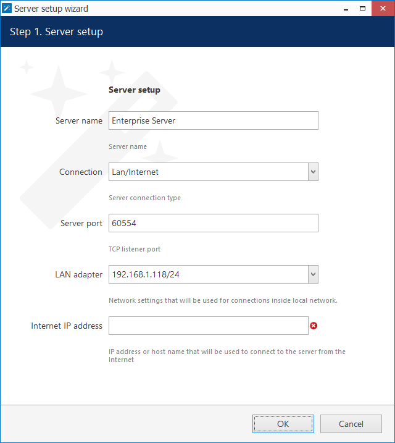Click the 'Server setup wizard' window title text
This screenshot has width=395, height=443.
click(51, 9)
